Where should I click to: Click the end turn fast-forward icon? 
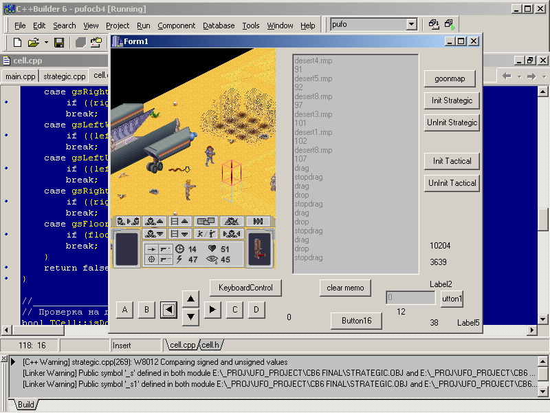tap(258, 221)
